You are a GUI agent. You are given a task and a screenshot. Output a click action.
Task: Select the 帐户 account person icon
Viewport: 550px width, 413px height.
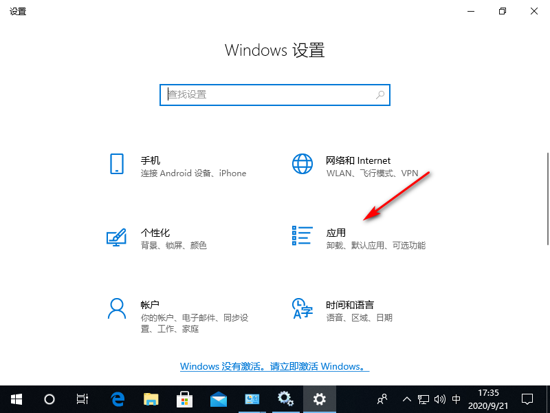[116, 308]
